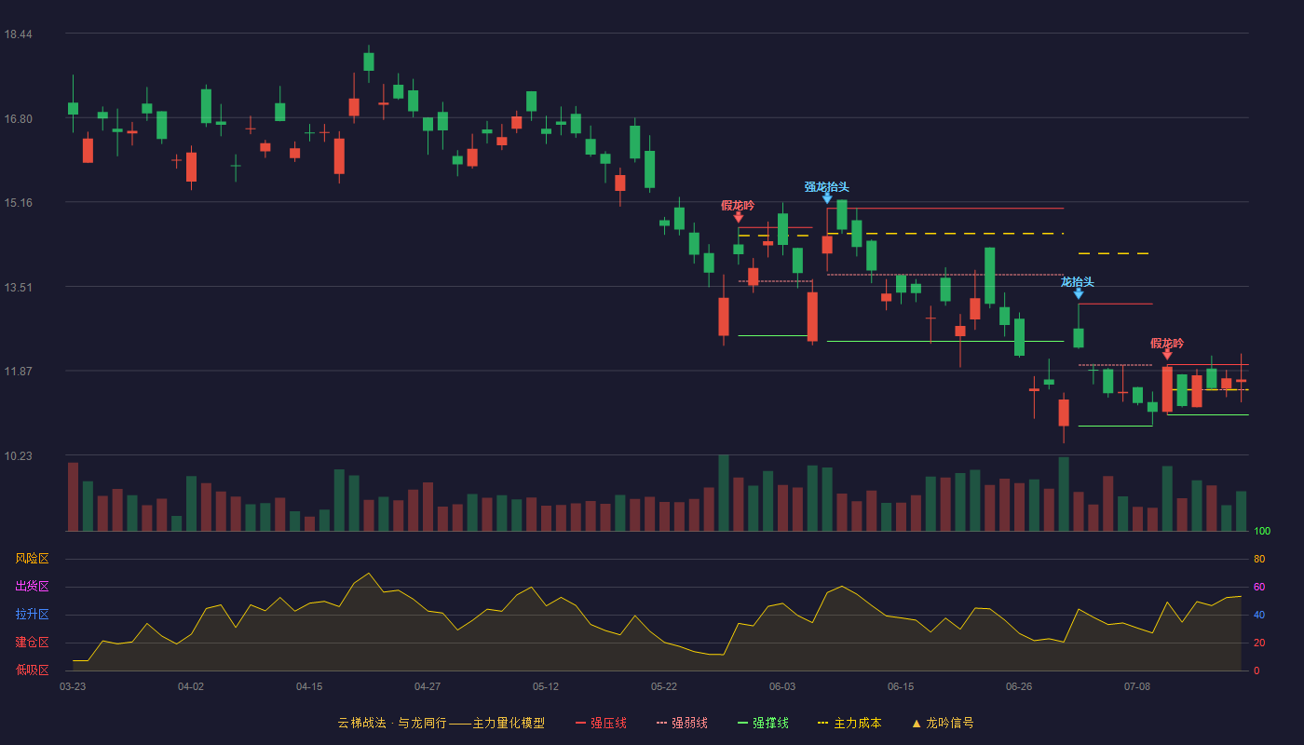Click the 13.51 price axis label
Viewport: 1304px width, 745px height.
(x=18, y=287)
